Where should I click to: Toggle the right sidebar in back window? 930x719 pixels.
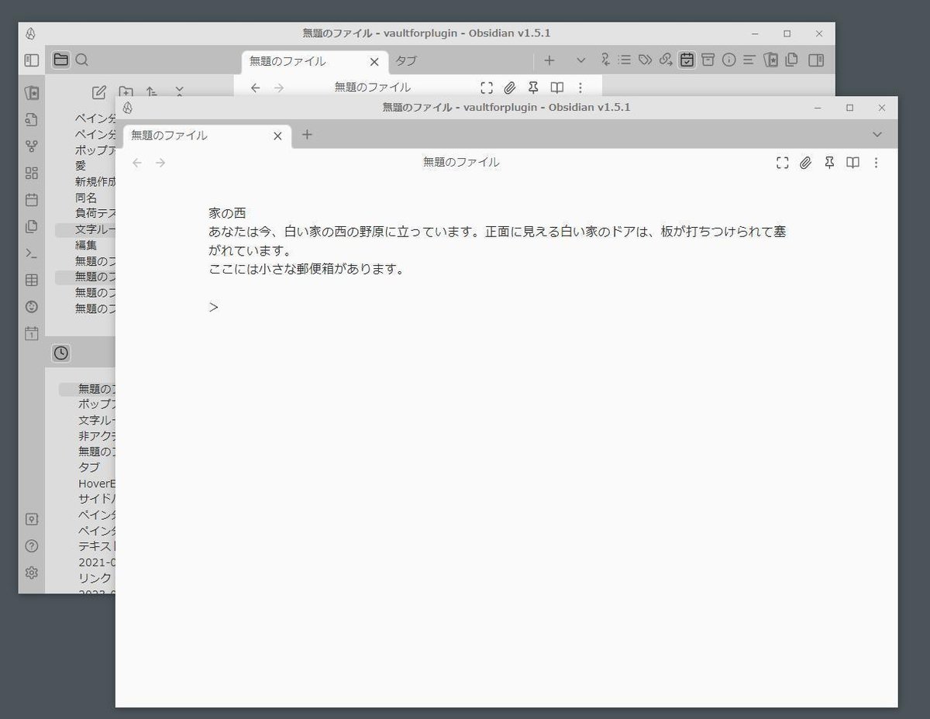point(816,60)
